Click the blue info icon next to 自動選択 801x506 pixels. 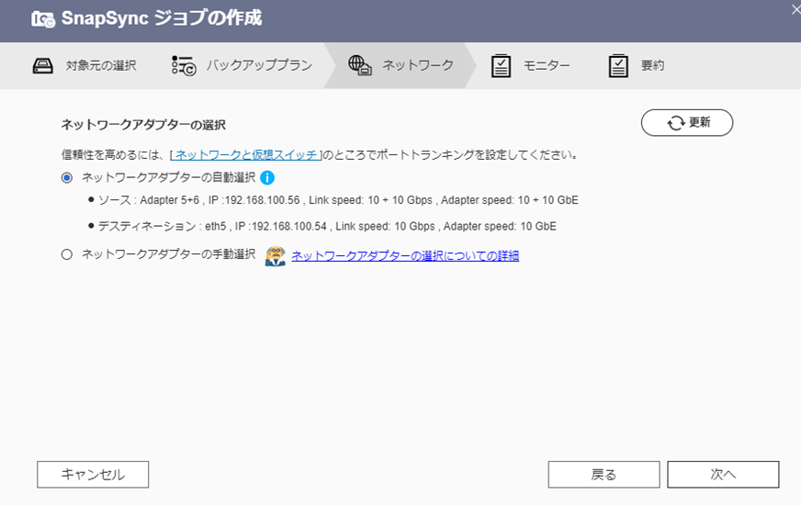pos(267,178)
